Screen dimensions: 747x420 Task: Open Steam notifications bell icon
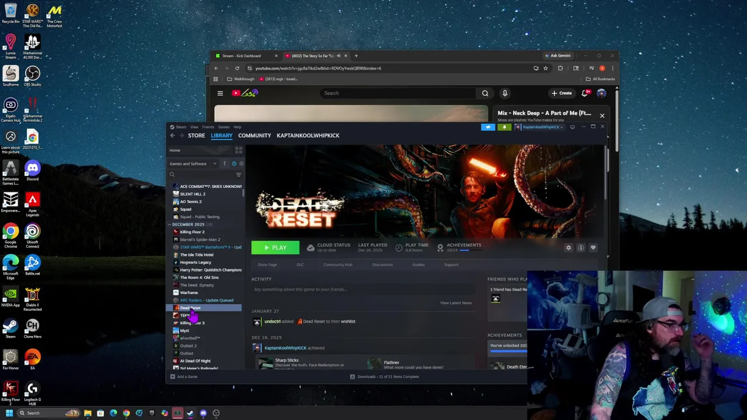(504, 127)
